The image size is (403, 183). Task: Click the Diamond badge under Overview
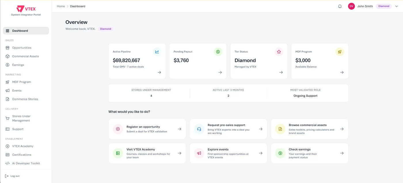(x=106, y=29)
